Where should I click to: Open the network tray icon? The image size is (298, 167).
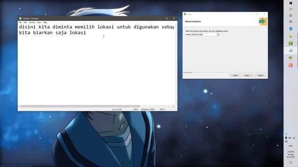pyautogui.click(x=294, y=138)
